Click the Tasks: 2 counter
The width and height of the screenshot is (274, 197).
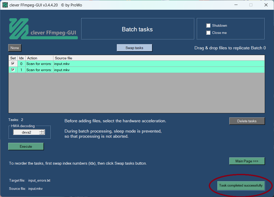pos(16,120)
